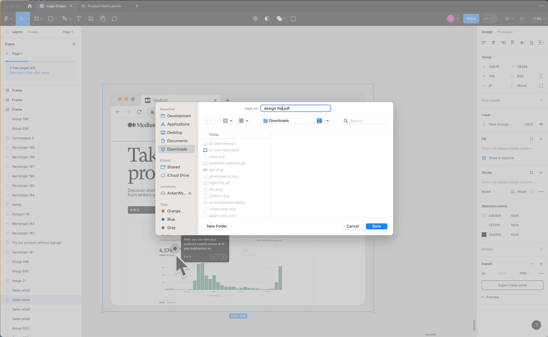The image size is (548, 337).
Task: Click the Export Sales email button
Action: click(512, 285)
